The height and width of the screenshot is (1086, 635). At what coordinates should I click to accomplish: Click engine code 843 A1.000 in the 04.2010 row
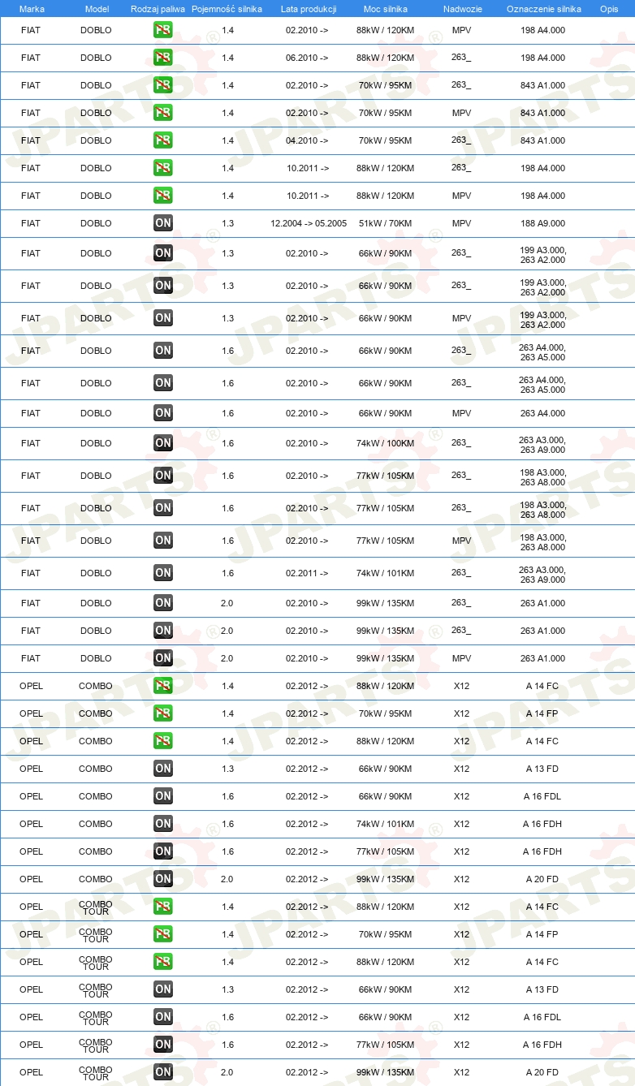point(543,140)
